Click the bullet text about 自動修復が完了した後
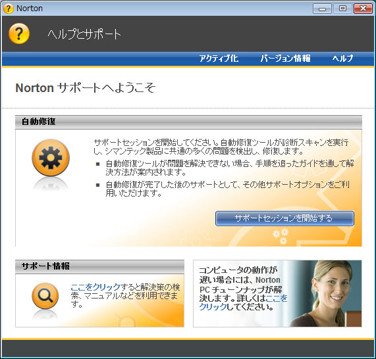This screenshot has width=376, height=359. pyautogui.click(x=227, y=189)
